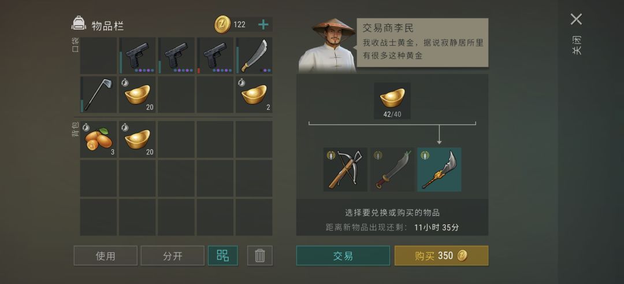This screenshot has width=624, height=284.
Task: Click the 交易 trade button
Action: [343, 255]
